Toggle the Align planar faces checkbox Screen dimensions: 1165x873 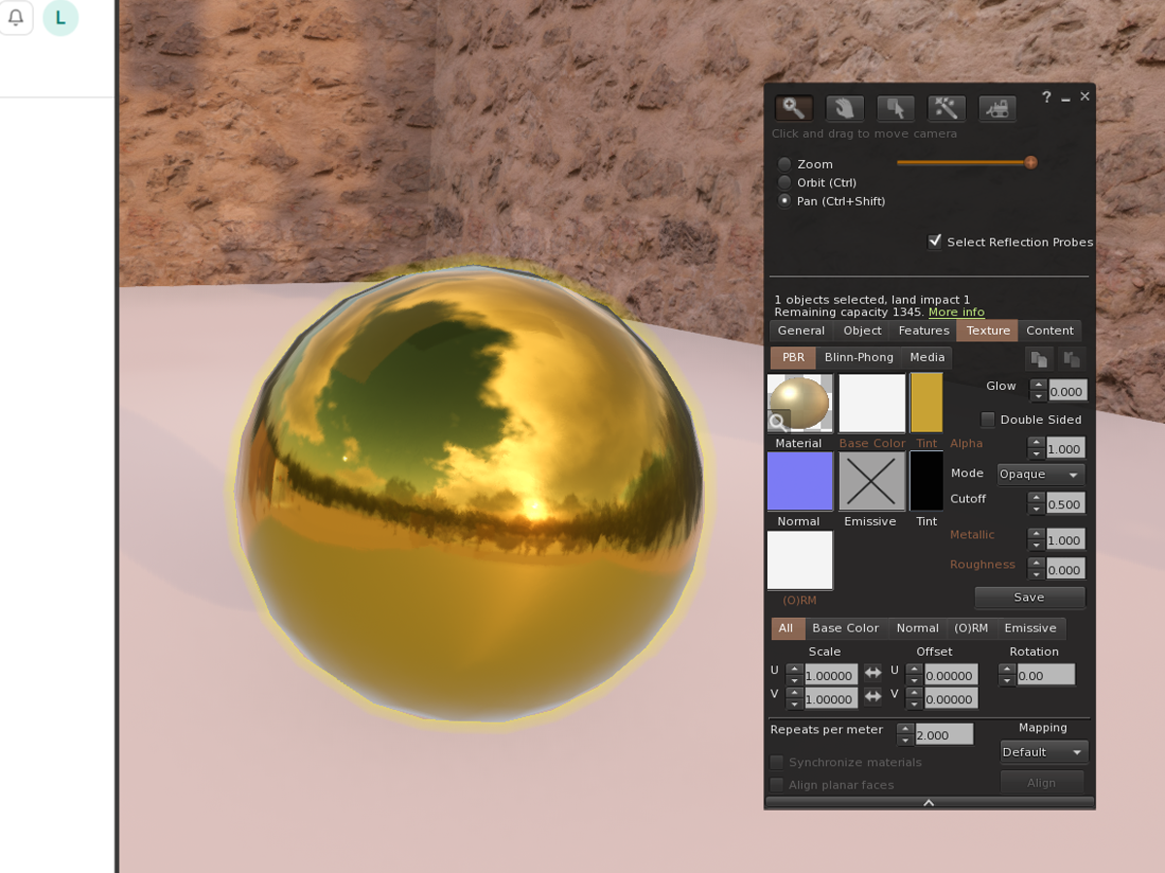[777, 785]
